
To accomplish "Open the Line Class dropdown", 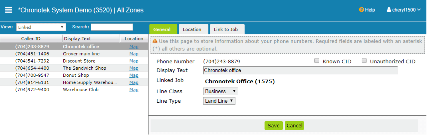I will (x=220, y=92).
